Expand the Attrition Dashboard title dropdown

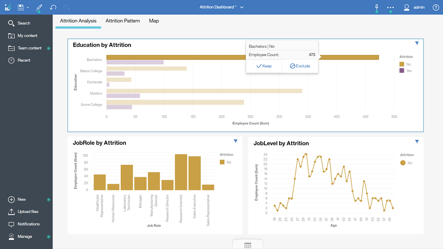(242, 7)
